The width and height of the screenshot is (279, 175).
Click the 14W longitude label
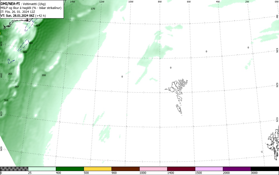click(73, 2)
